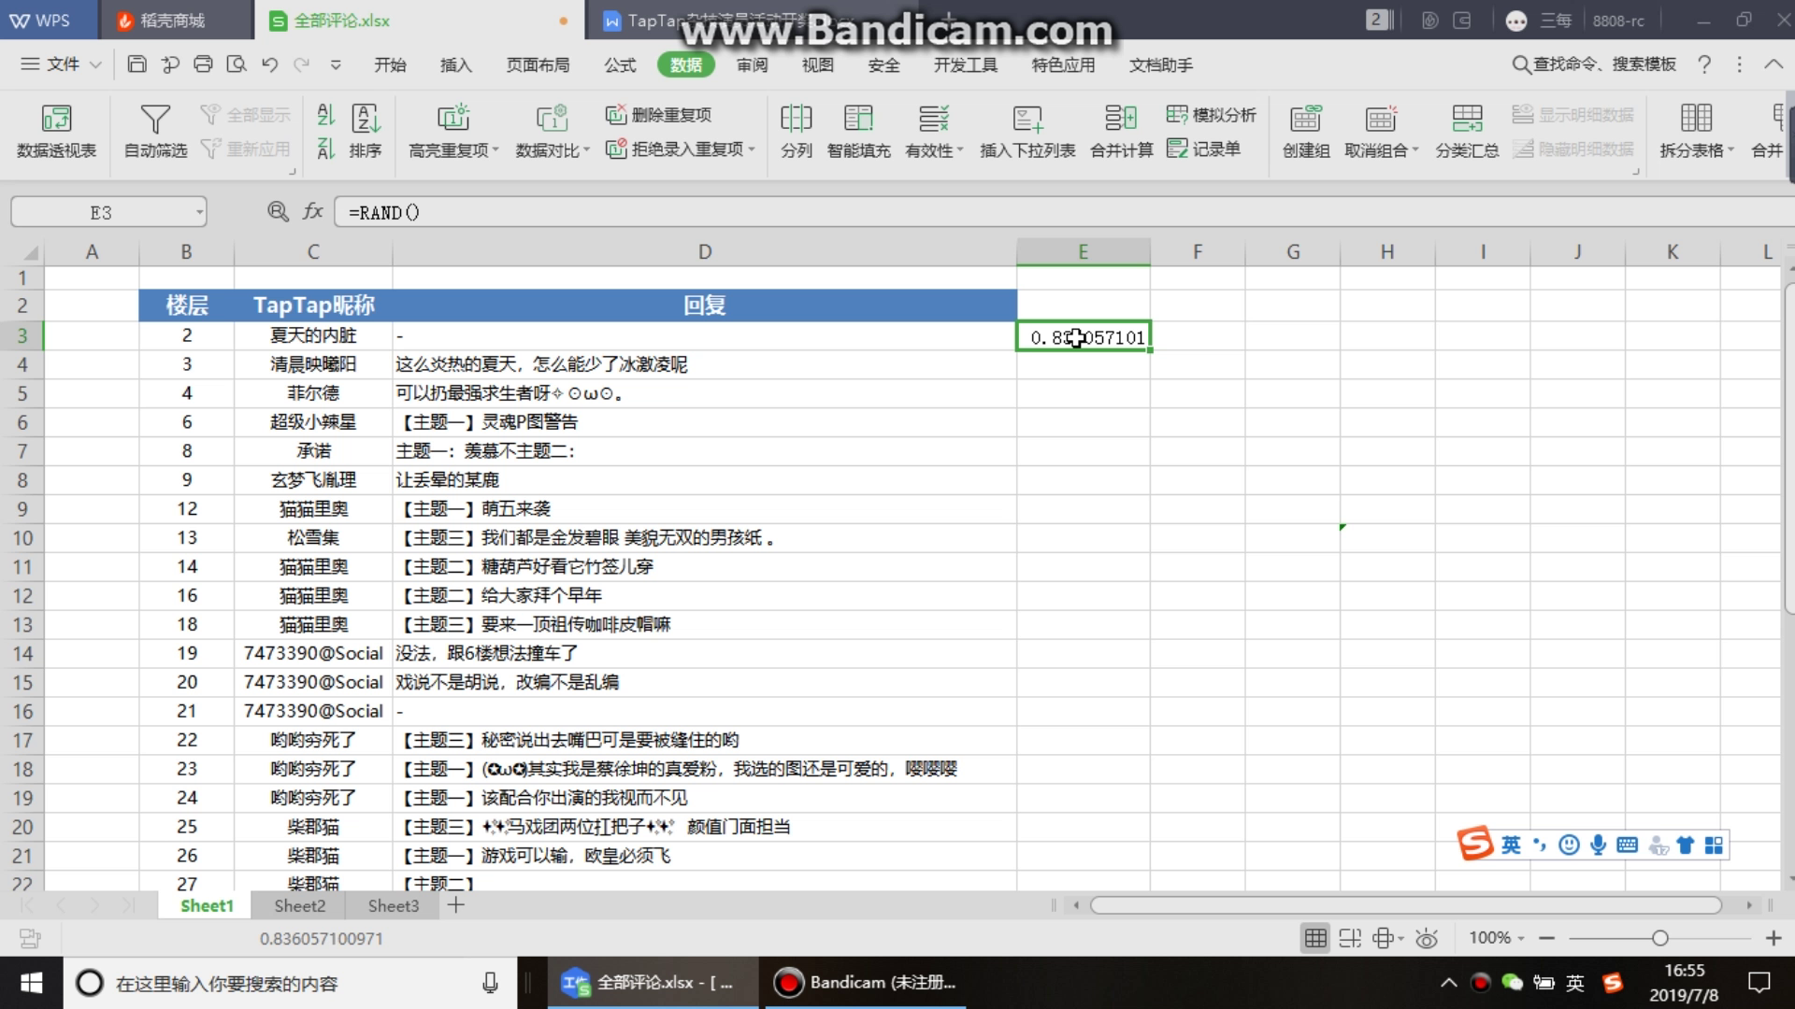The width and height of the screenshot is (1795, 1009).
Task: Open Text to Columns (分列)
Action: pos(796,131)
